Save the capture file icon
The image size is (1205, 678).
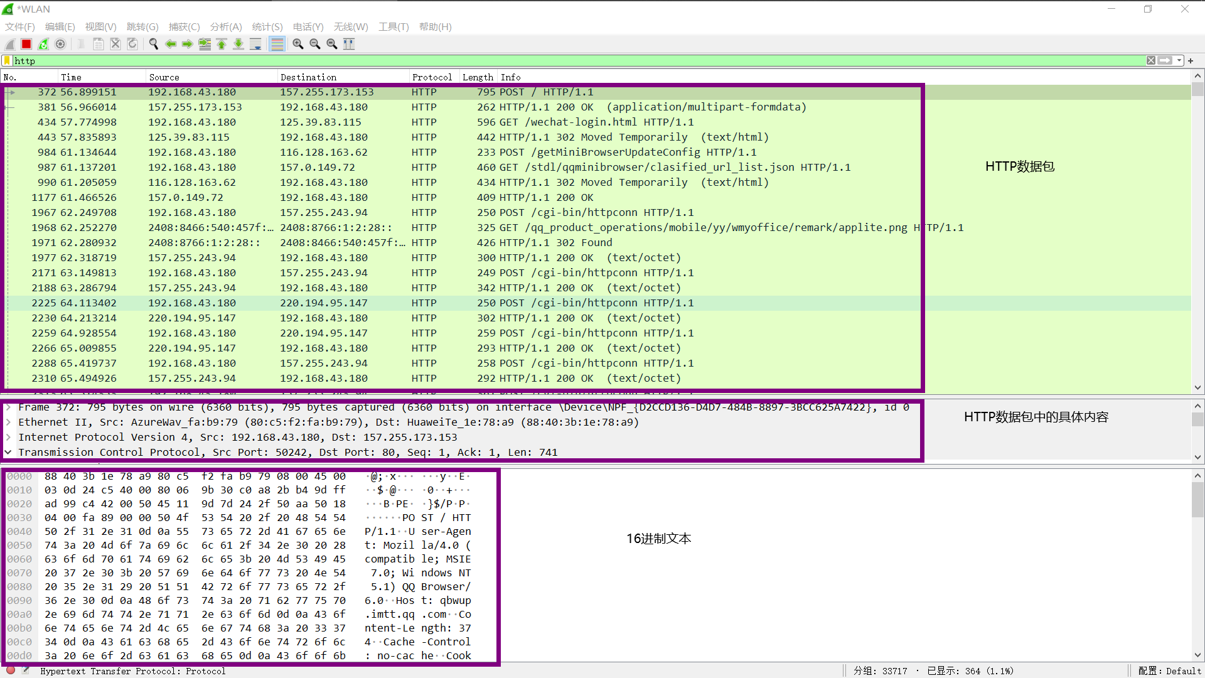tap(99, 44)
